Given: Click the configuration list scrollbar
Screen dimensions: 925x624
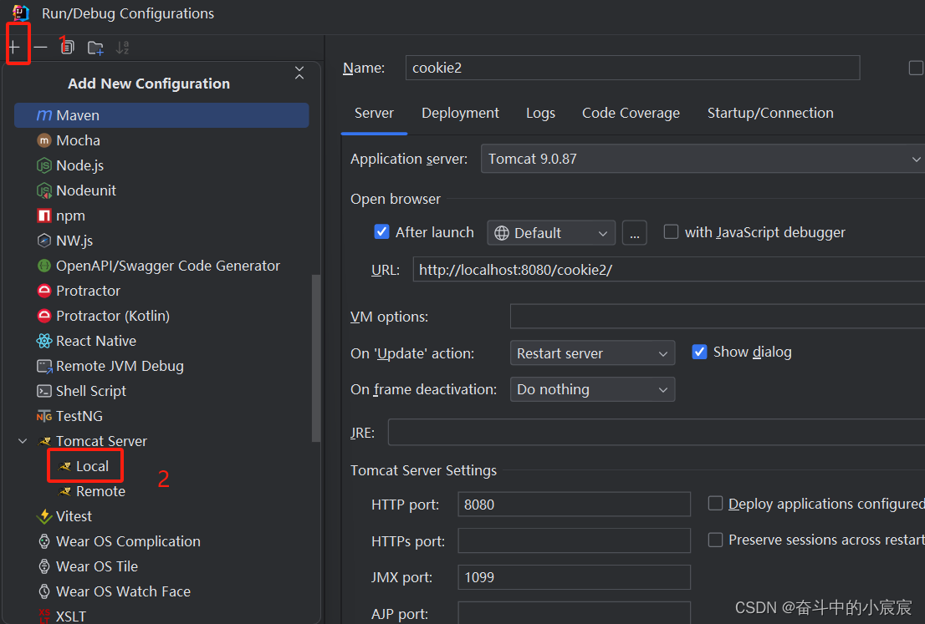Looking at the screenshot, I should coord(316,359).
